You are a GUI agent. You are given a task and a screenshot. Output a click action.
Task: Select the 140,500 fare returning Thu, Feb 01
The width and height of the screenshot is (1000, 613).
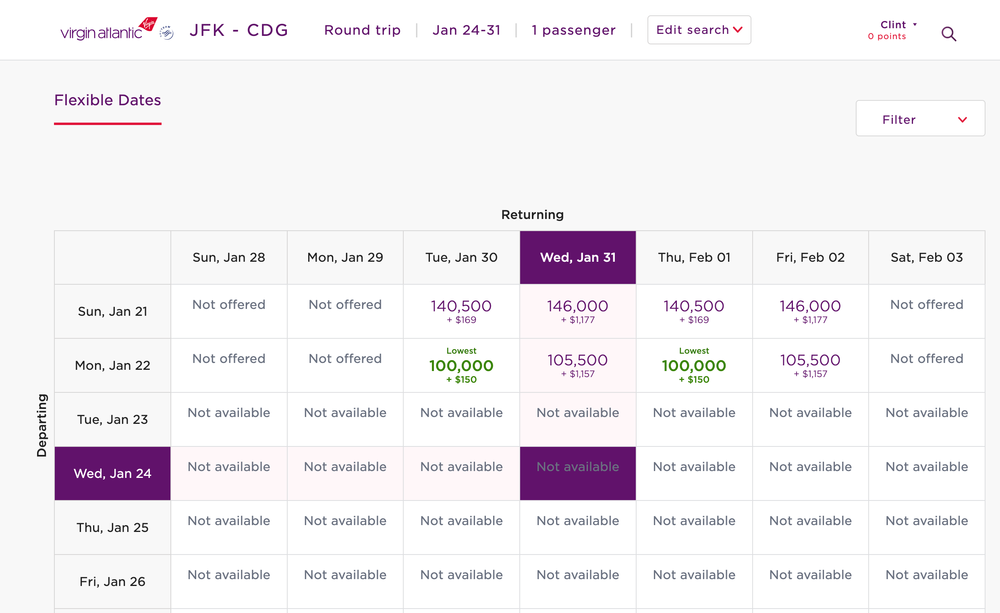click(694, 311)
